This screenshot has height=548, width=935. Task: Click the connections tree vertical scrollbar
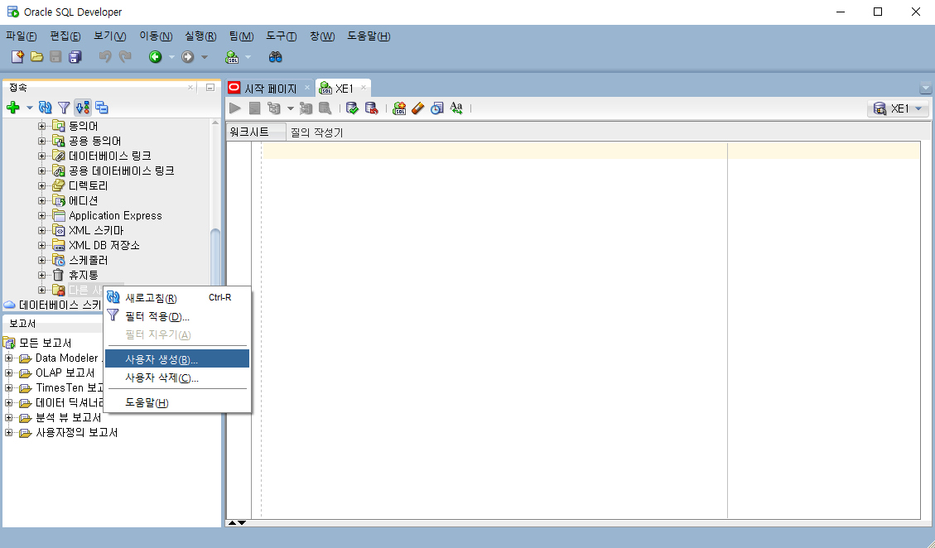point(215,257)
